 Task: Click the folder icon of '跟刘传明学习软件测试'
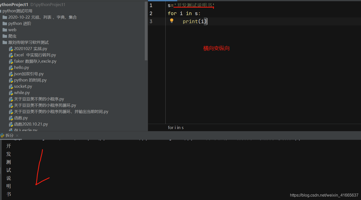5,42
